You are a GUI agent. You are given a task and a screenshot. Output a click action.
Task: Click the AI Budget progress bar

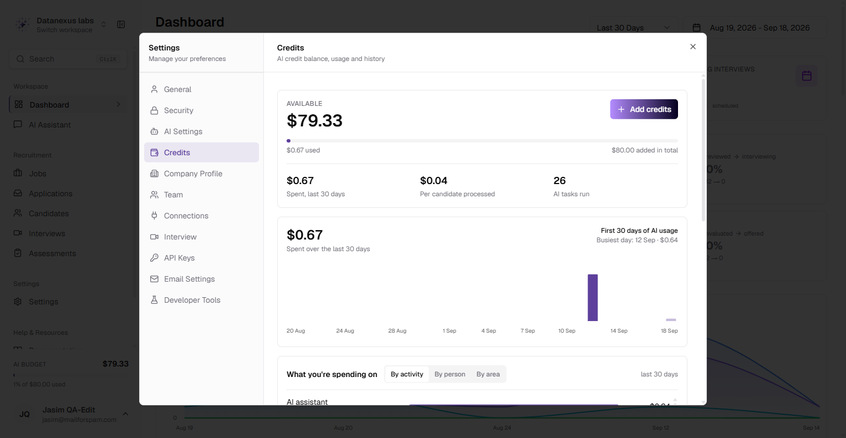coord(71,375)
